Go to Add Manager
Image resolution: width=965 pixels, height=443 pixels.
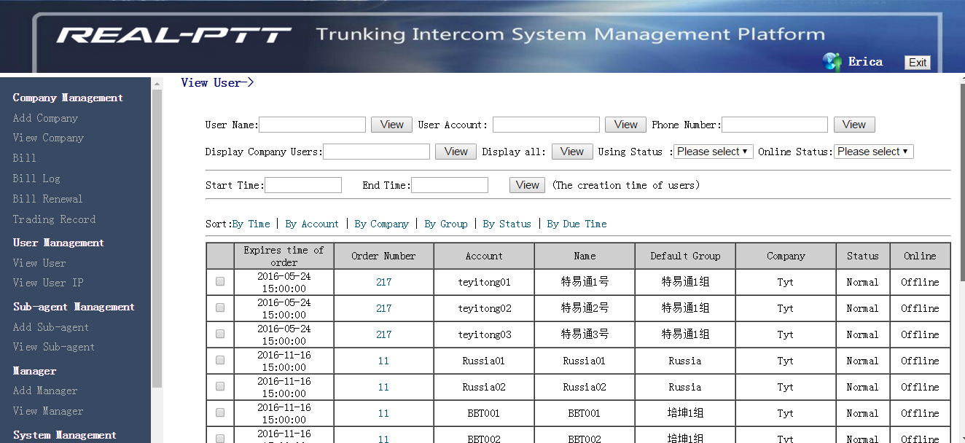[45, 391]
